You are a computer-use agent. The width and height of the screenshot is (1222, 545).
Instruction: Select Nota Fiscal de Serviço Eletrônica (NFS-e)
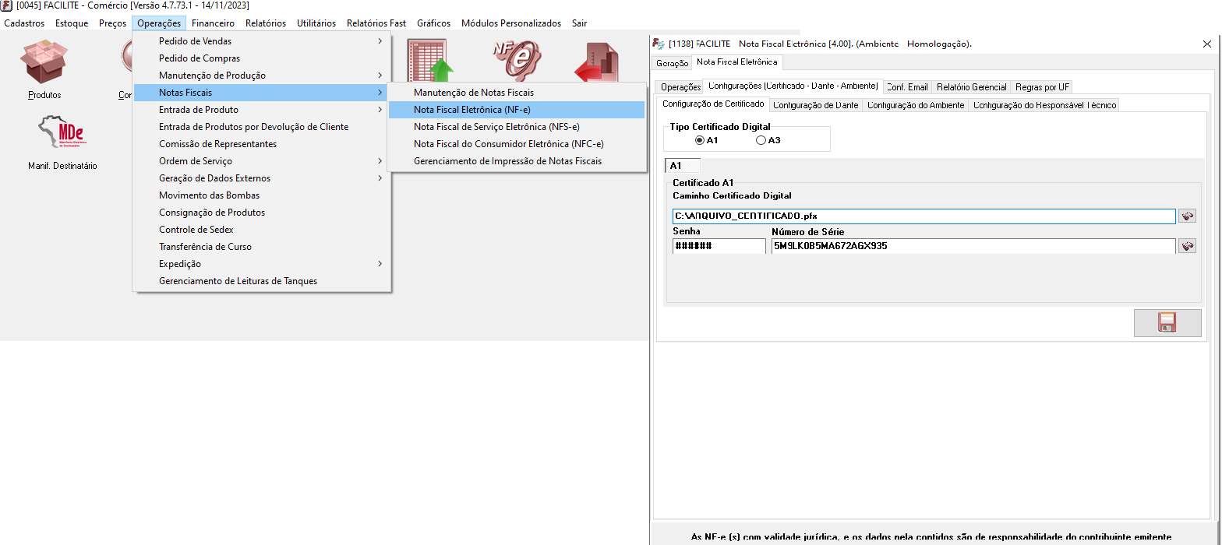(x=517, y=127)
